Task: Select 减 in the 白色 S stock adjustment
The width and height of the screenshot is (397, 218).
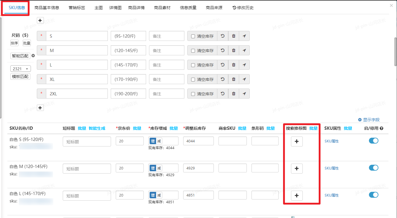Action: tap(159, 141)
